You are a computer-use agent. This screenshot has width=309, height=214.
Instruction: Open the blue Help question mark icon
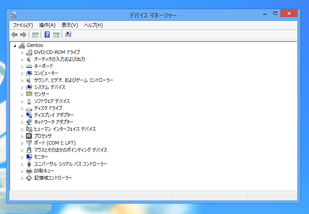point(47,35)
